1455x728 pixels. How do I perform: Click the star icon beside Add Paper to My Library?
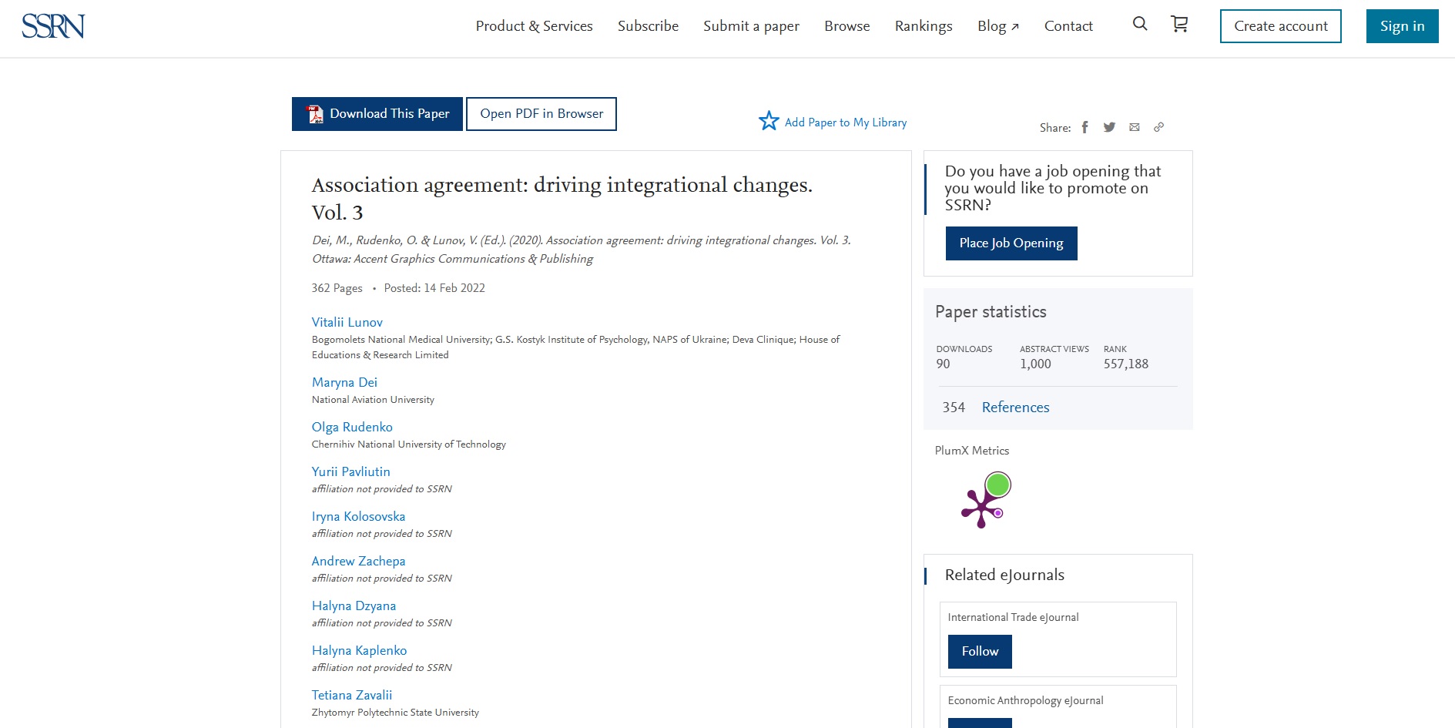[x=769, y=121]
